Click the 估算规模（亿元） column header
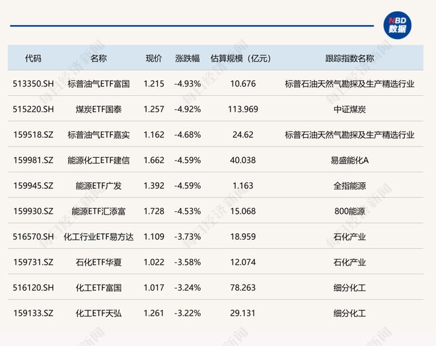Viewport: 436px width, 346px height. (241, 58)
